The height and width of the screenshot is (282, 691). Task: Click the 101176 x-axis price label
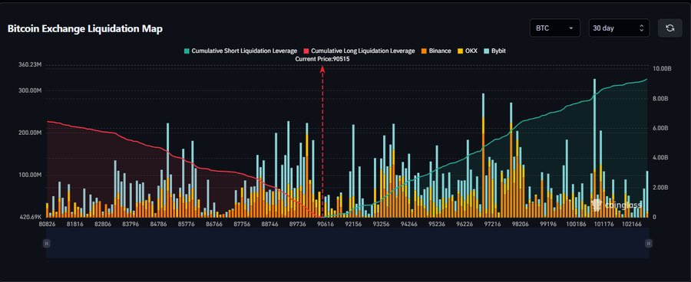(x=603, y=224)
